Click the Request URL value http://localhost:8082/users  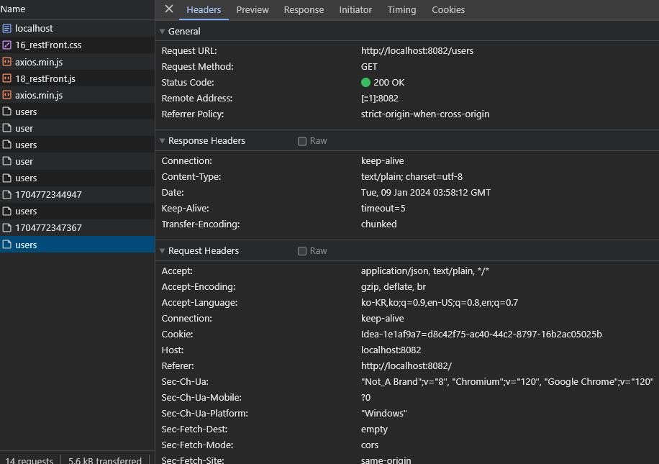coord(417,51)
